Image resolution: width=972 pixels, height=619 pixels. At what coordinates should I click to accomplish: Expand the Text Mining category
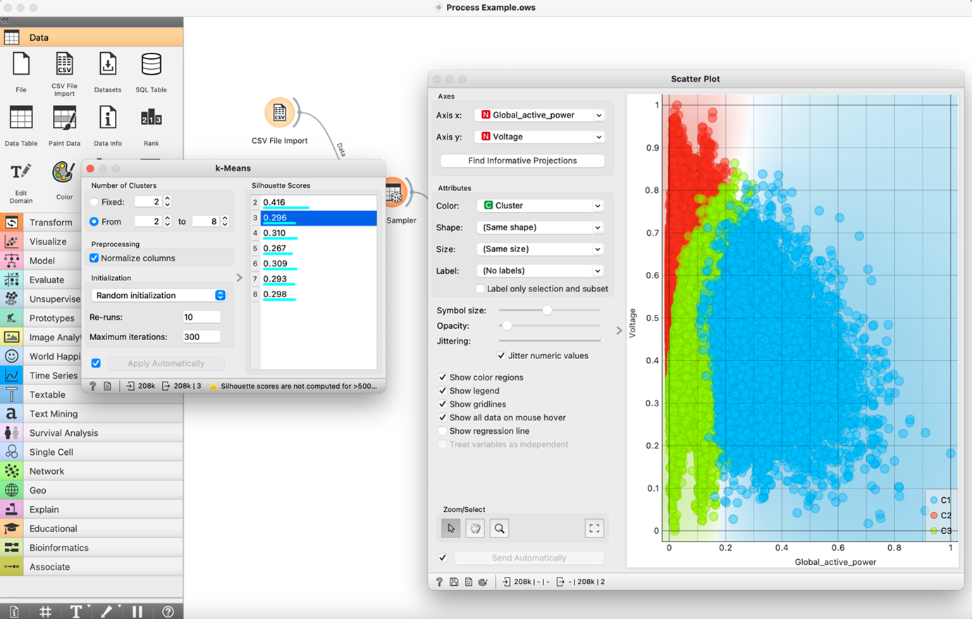(54, 414)
